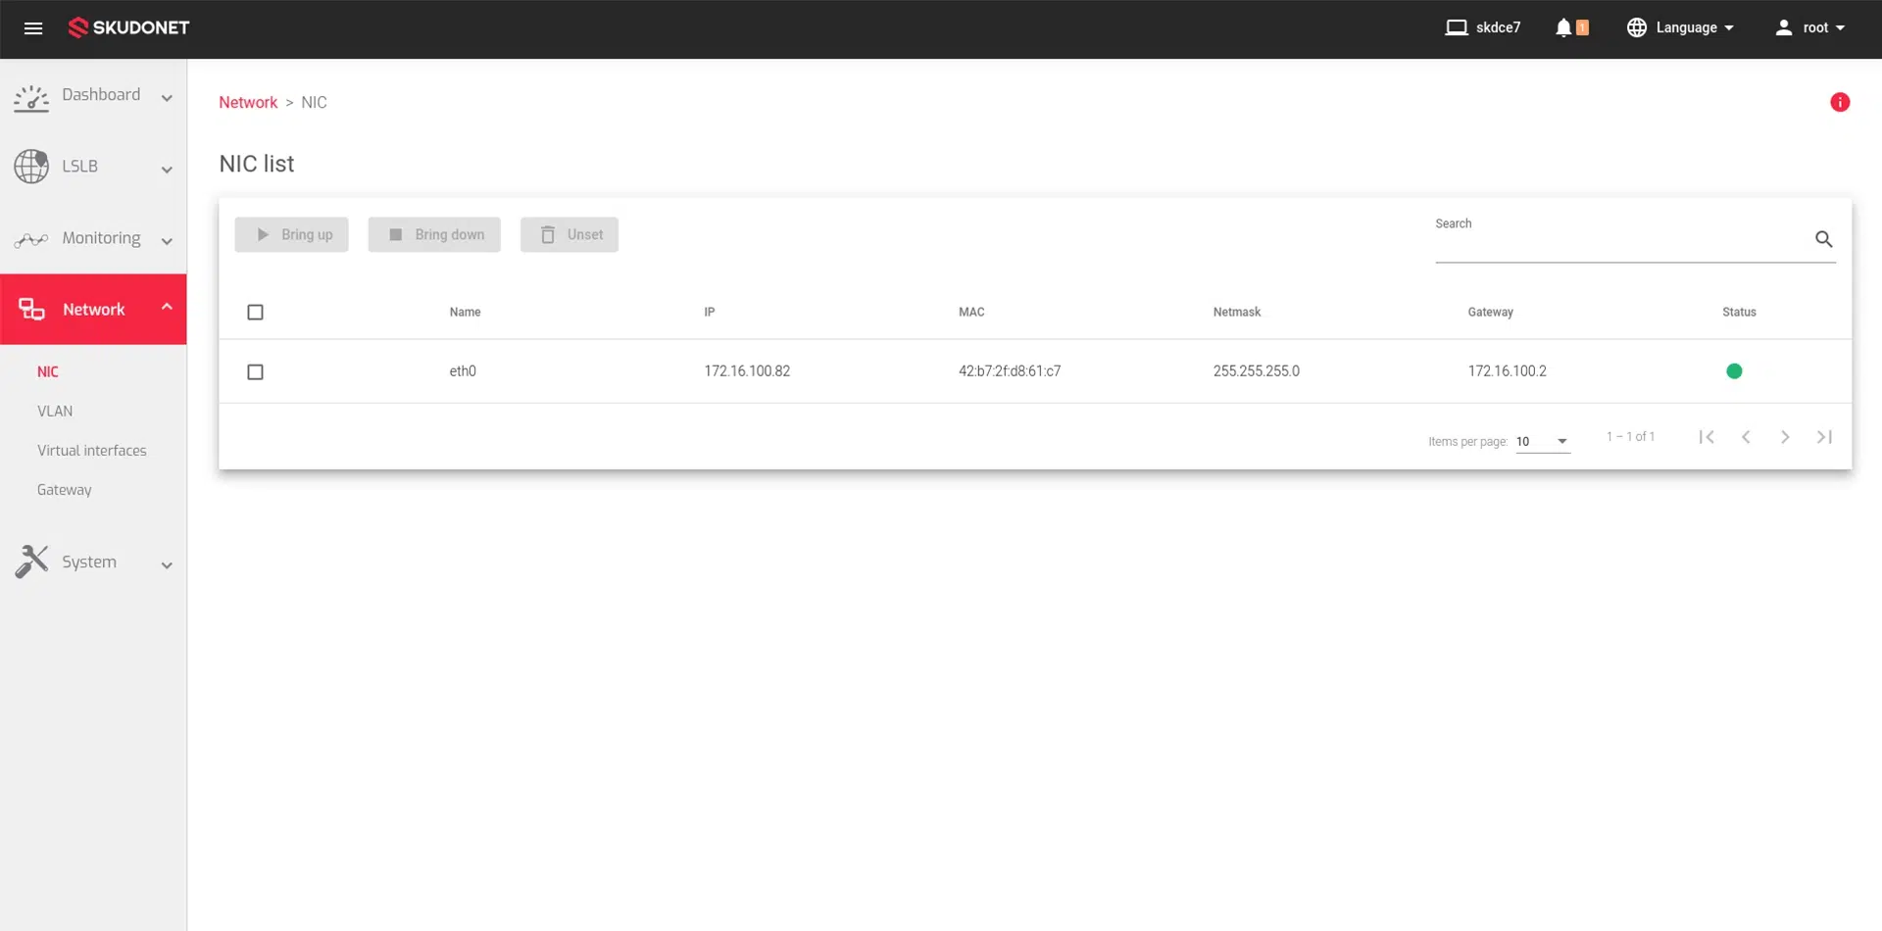Toggle the select-all header checkbox
The image size is (1882, 931).
coord(256,313)
